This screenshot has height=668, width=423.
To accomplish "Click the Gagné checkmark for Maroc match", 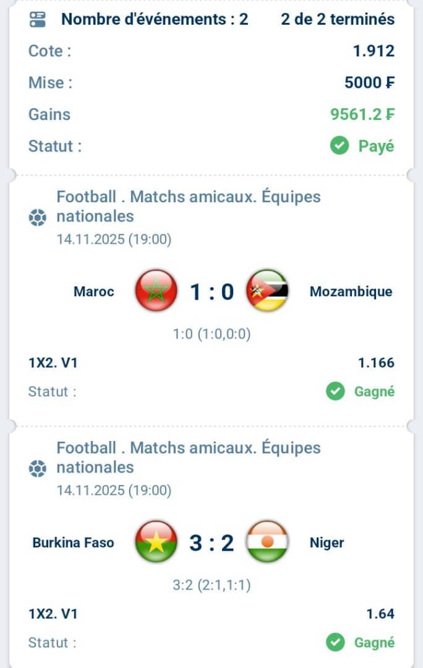I will 335,392.
